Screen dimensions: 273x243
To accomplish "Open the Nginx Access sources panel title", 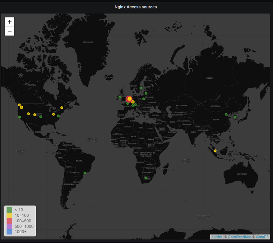I will point(136,7).
